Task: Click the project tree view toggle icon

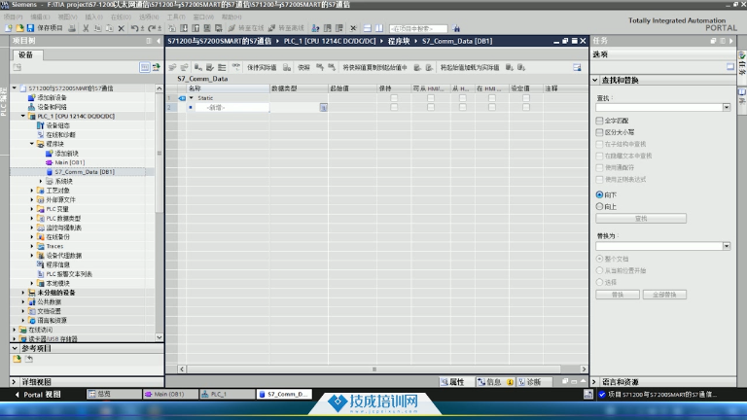Action: [x=144, y=67]
